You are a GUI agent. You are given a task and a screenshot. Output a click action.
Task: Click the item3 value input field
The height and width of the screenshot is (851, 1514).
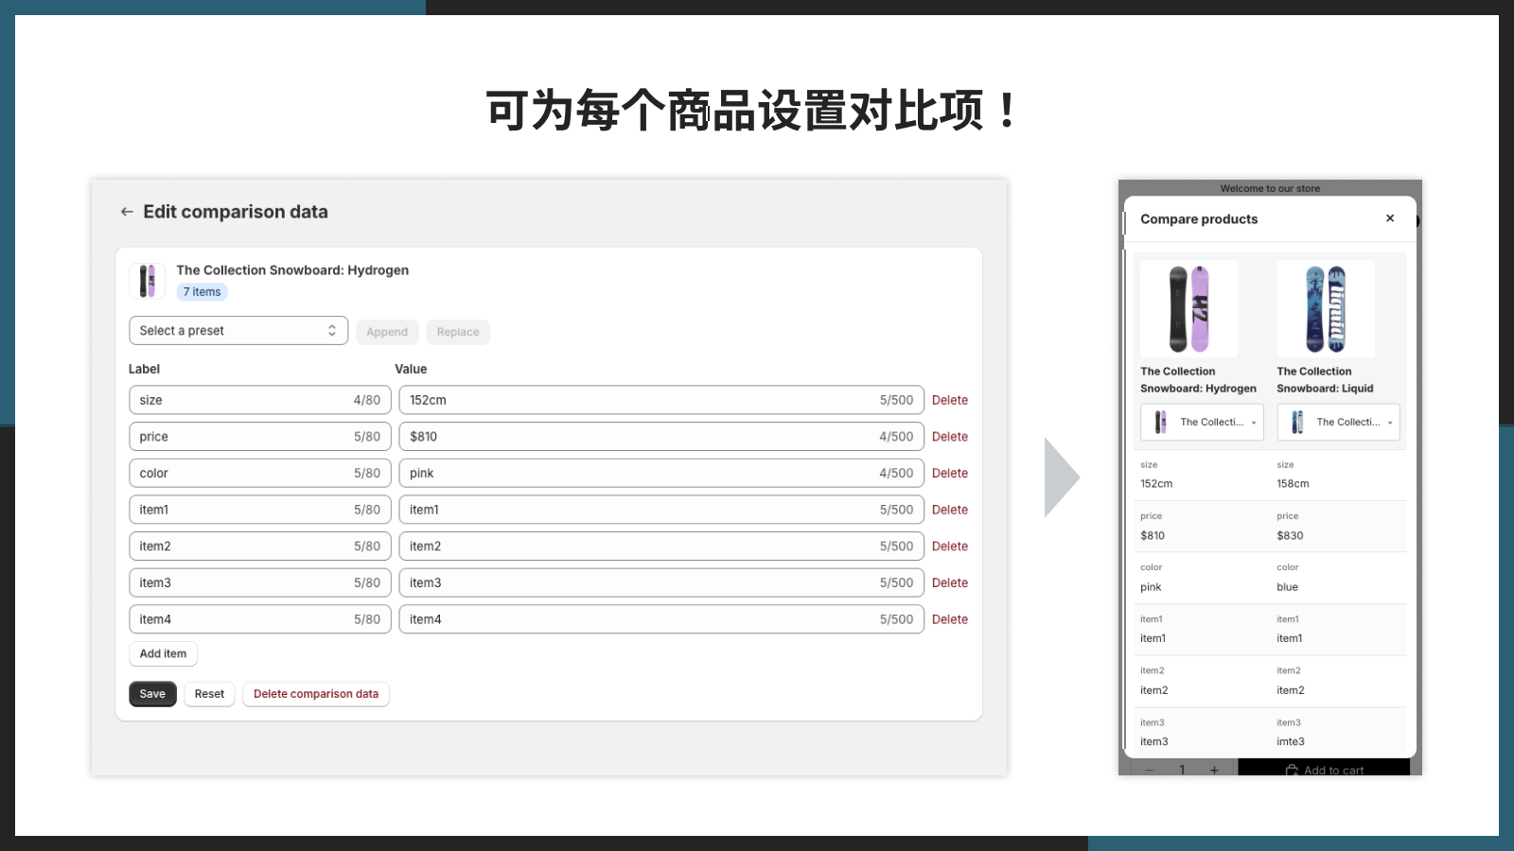661,582
